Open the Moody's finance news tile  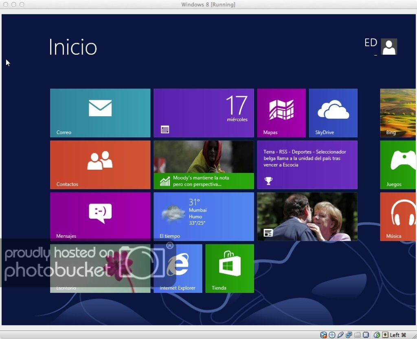tap(204, 165)
